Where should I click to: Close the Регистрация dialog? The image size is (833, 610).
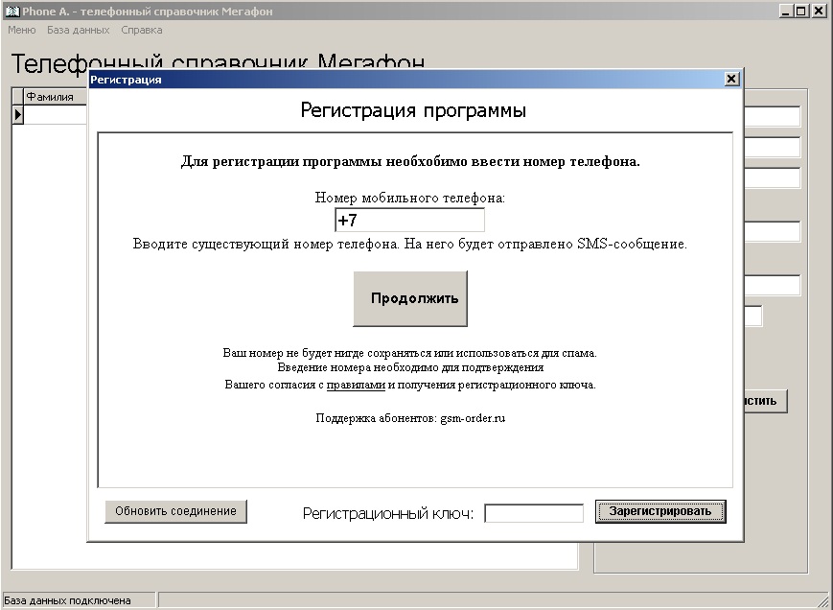(x=731, y=80)
